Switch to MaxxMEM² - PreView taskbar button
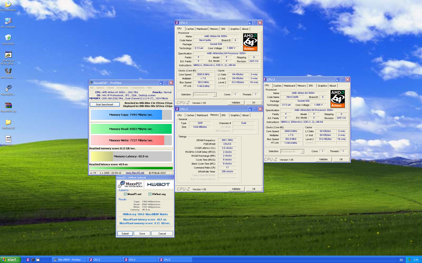 click(x=69, y=260)
